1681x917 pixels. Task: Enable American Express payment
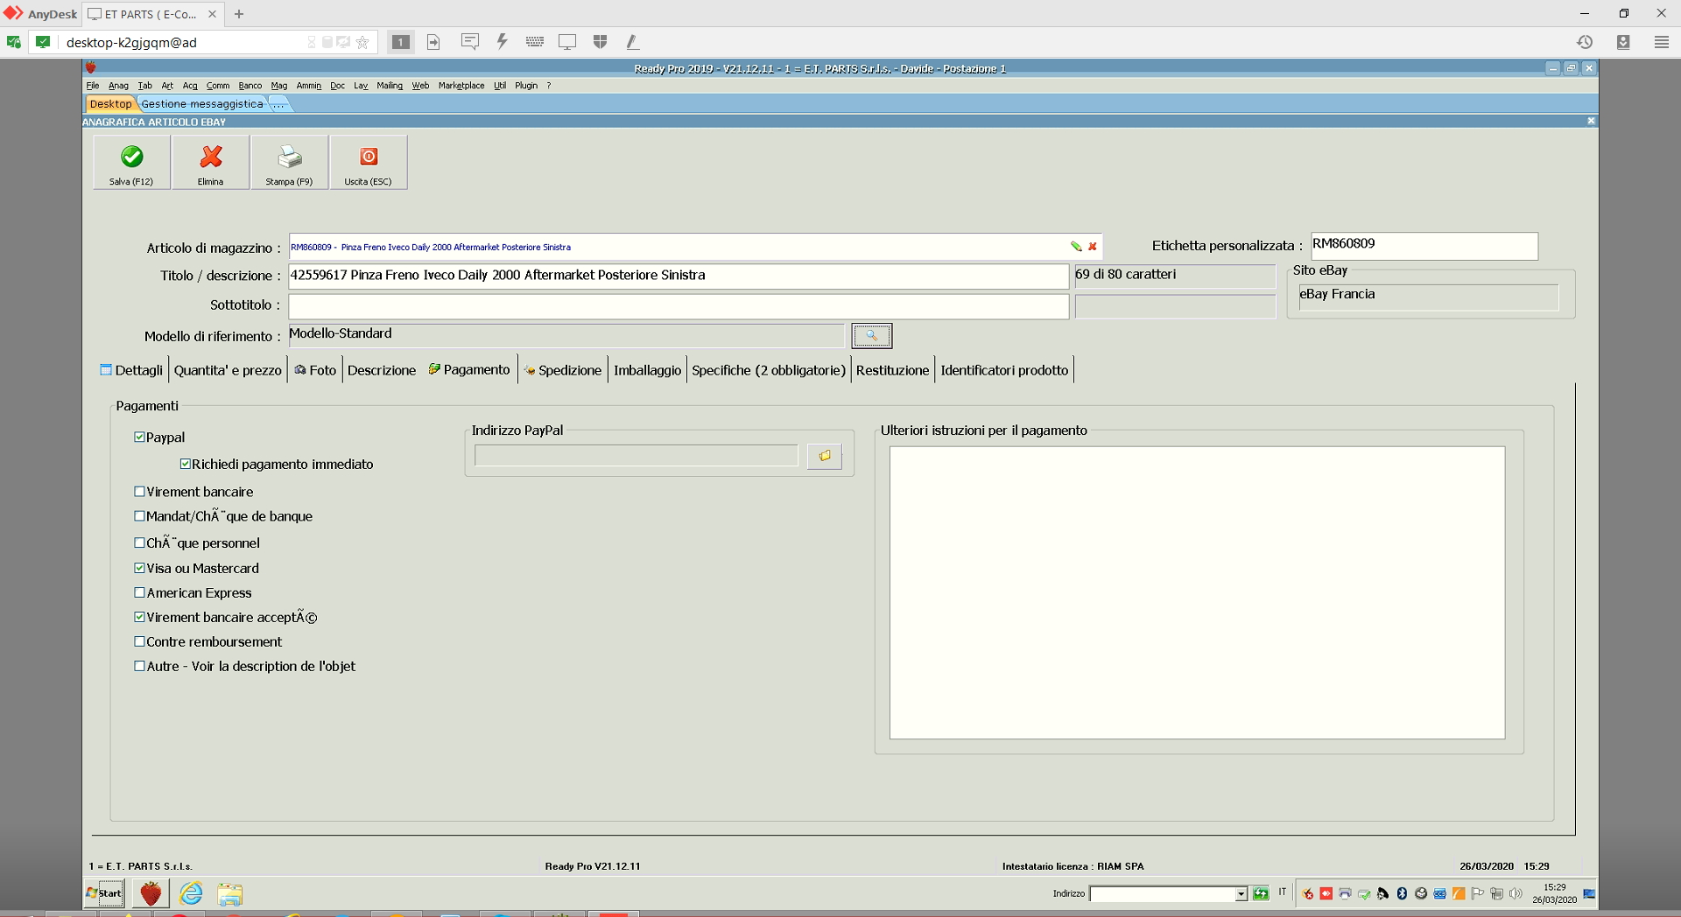point(139,592)
